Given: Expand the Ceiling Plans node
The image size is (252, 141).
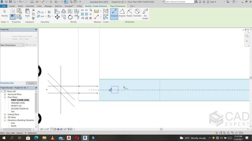Looking at the screenshot, I should coord(5,114).
